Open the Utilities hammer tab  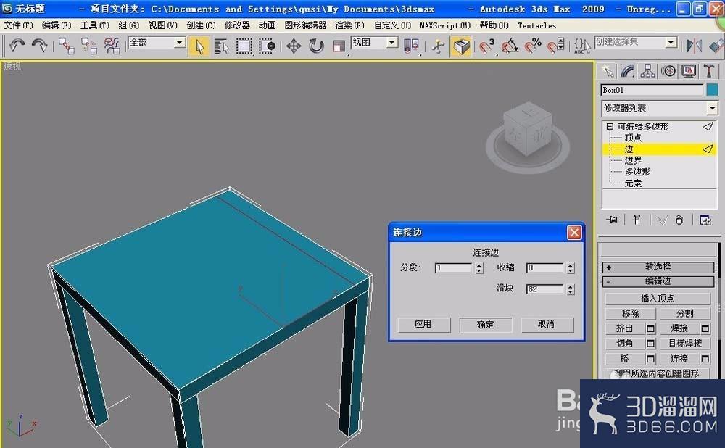pos(709,71)
